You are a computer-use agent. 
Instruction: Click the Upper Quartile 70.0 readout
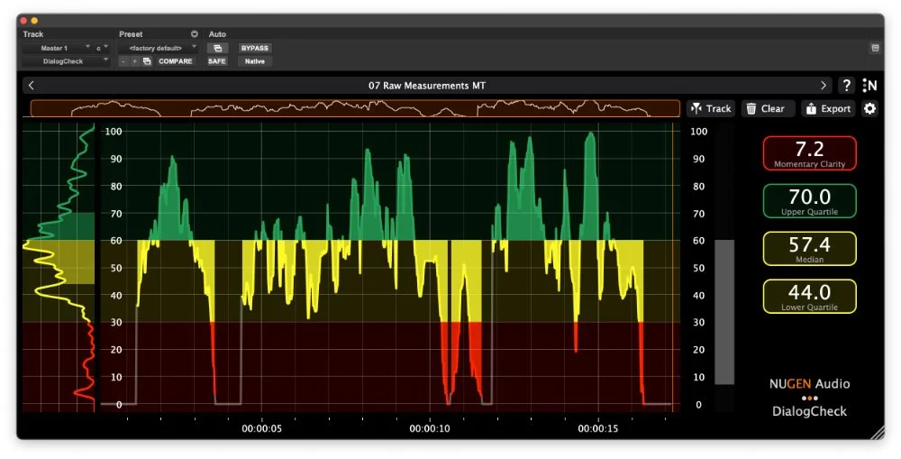click(810, 201)
